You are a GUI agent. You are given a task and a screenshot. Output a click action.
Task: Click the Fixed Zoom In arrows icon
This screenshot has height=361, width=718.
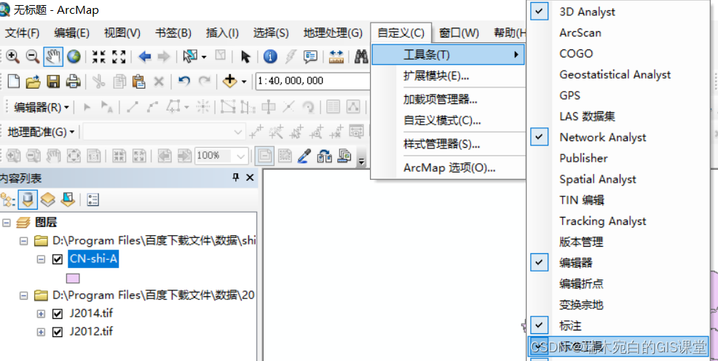point(98,56)
